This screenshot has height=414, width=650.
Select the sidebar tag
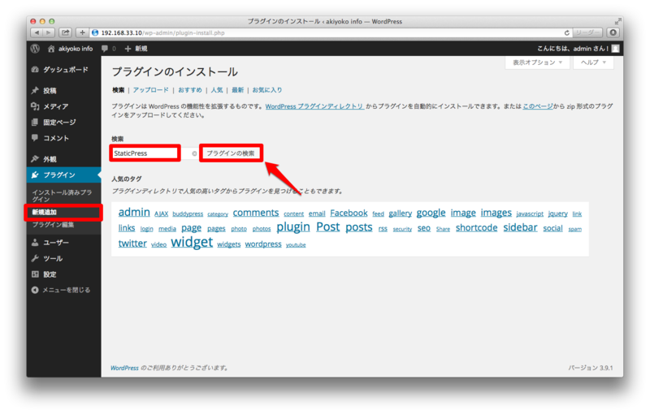520,227
